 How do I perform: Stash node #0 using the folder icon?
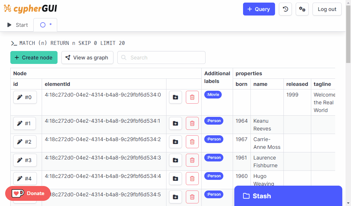pyautogui.click(x=175, y=97)
